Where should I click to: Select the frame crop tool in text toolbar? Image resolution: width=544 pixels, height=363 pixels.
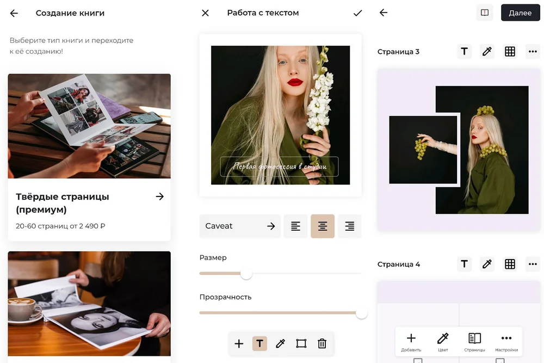click(301, 343)
